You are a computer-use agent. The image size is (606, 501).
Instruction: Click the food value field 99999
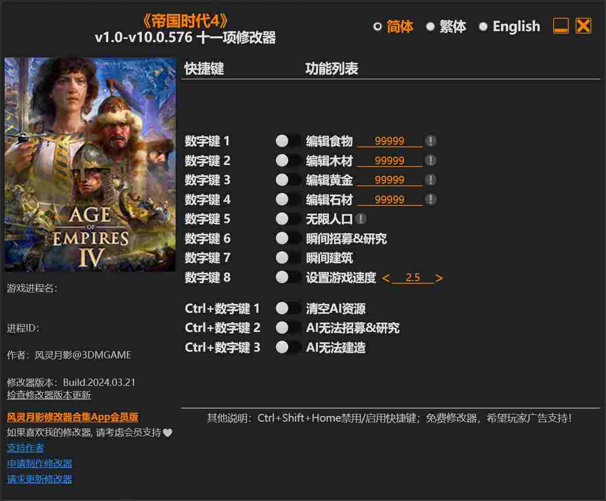click(x=389, y=141)
